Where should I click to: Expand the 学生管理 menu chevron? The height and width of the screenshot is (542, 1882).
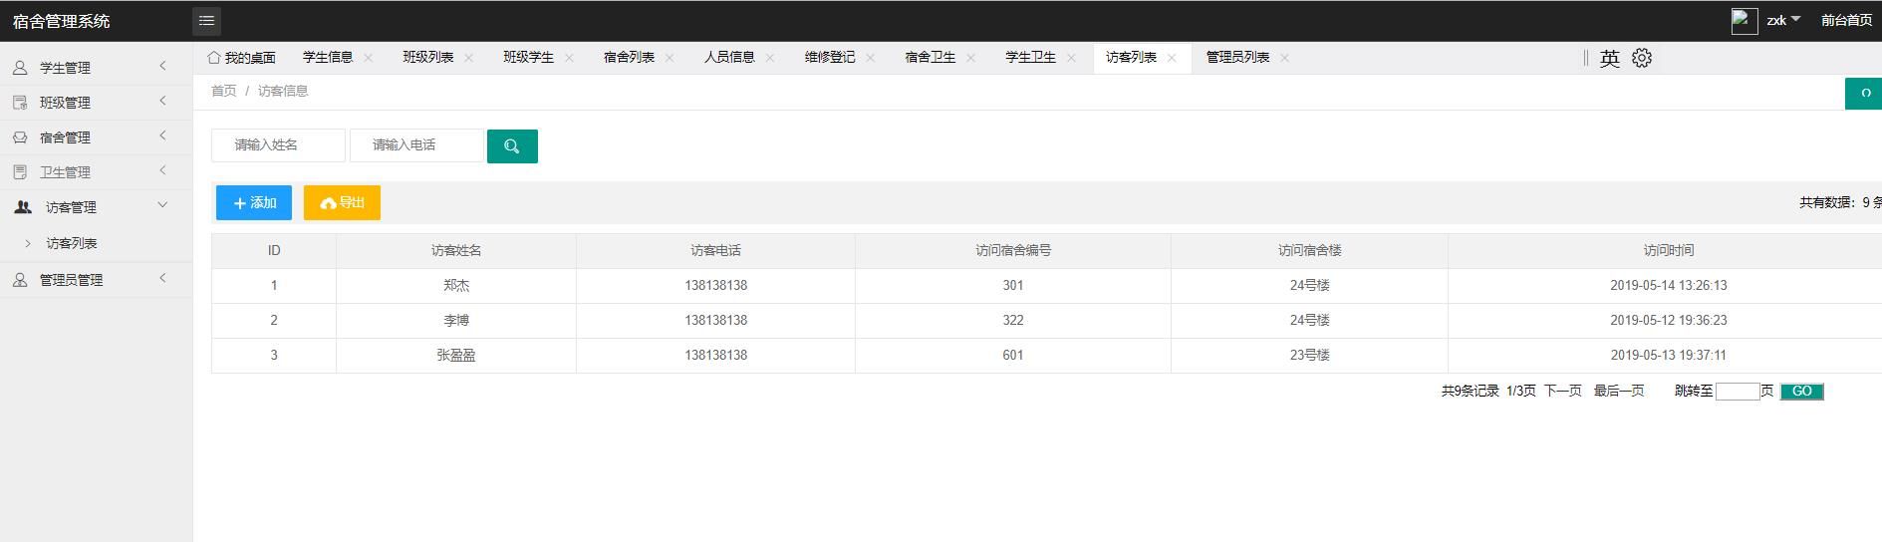[x=162, y=66]
